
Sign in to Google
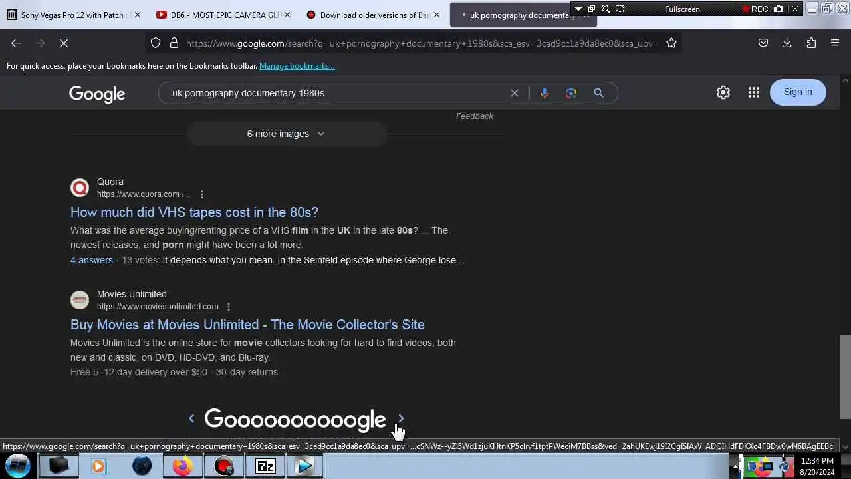pos(798,92)
